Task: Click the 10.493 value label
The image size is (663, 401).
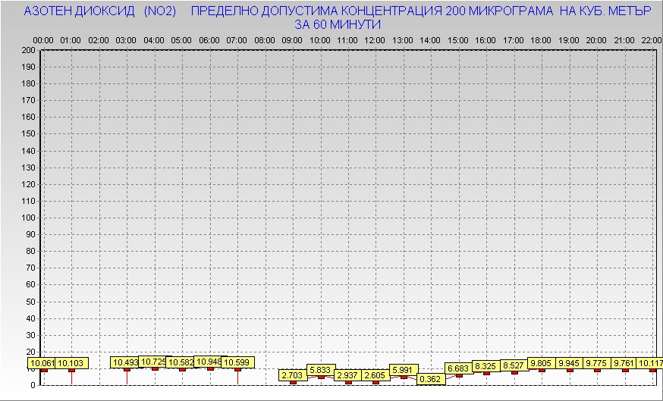Action: pyautogui.click(x=125, y=362)
